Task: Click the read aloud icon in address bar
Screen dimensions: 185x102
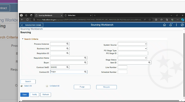Action: pos(145,20)
